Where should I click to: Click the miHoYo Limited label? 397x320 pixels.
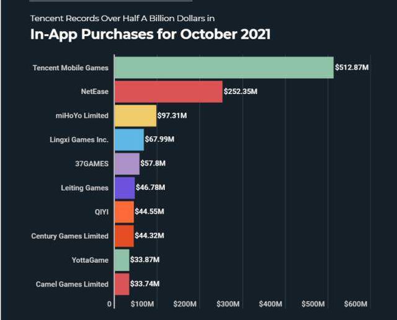(x=82, y=116)
